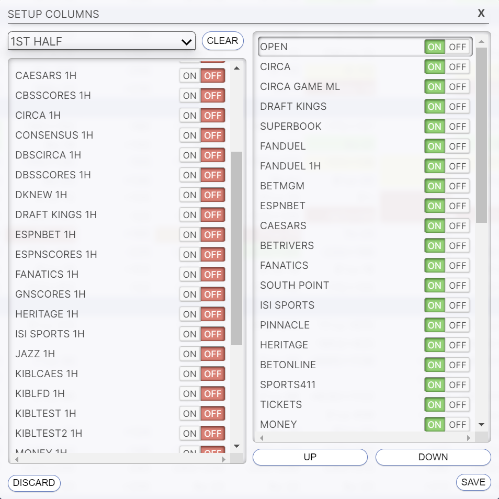Click the SAVE button
The height and width of the screenshot is (499, 499).
(x=473, y=482)
